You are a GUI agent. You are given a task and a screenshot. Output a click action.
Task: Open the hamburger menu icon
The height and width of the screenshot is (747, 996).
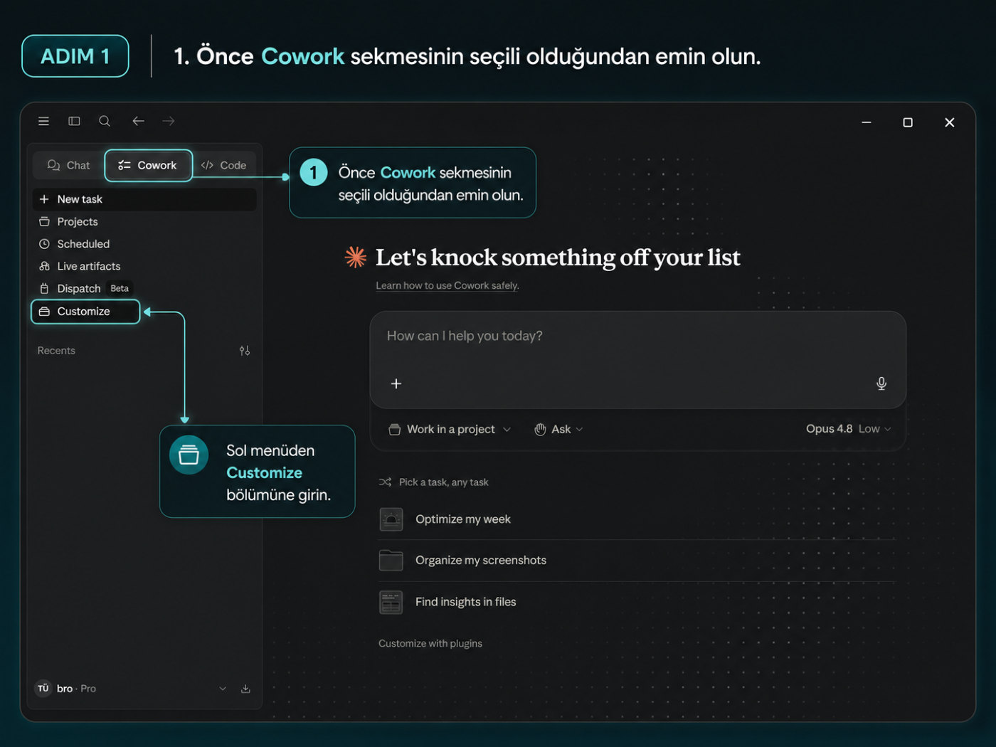click(x=43, y=121)
